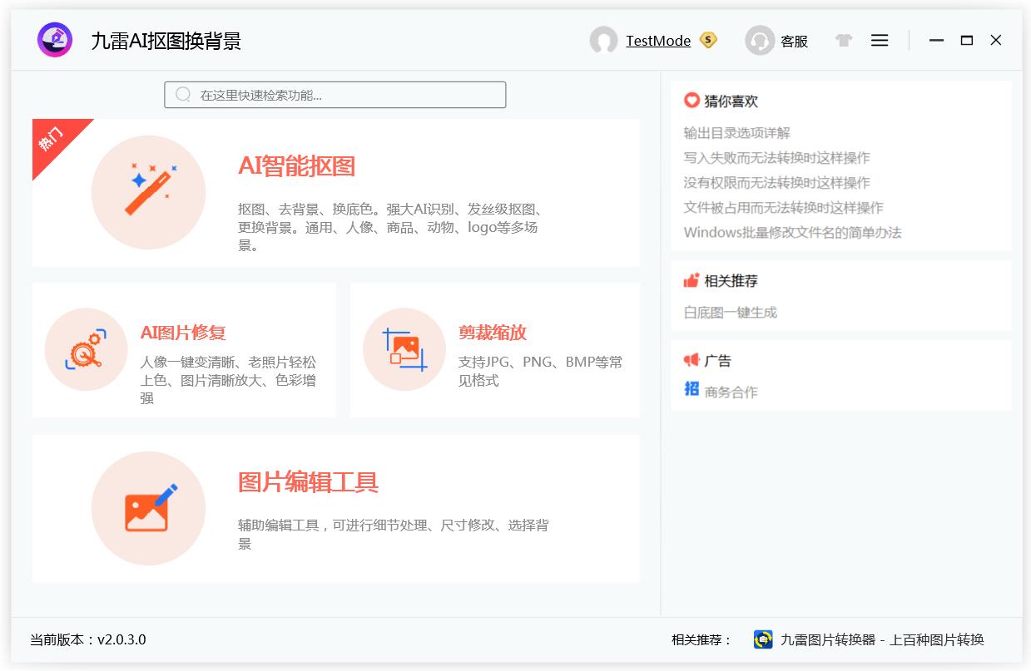Open the AI图片修复 title
1031x671 pixels.
tap(183, 333)
